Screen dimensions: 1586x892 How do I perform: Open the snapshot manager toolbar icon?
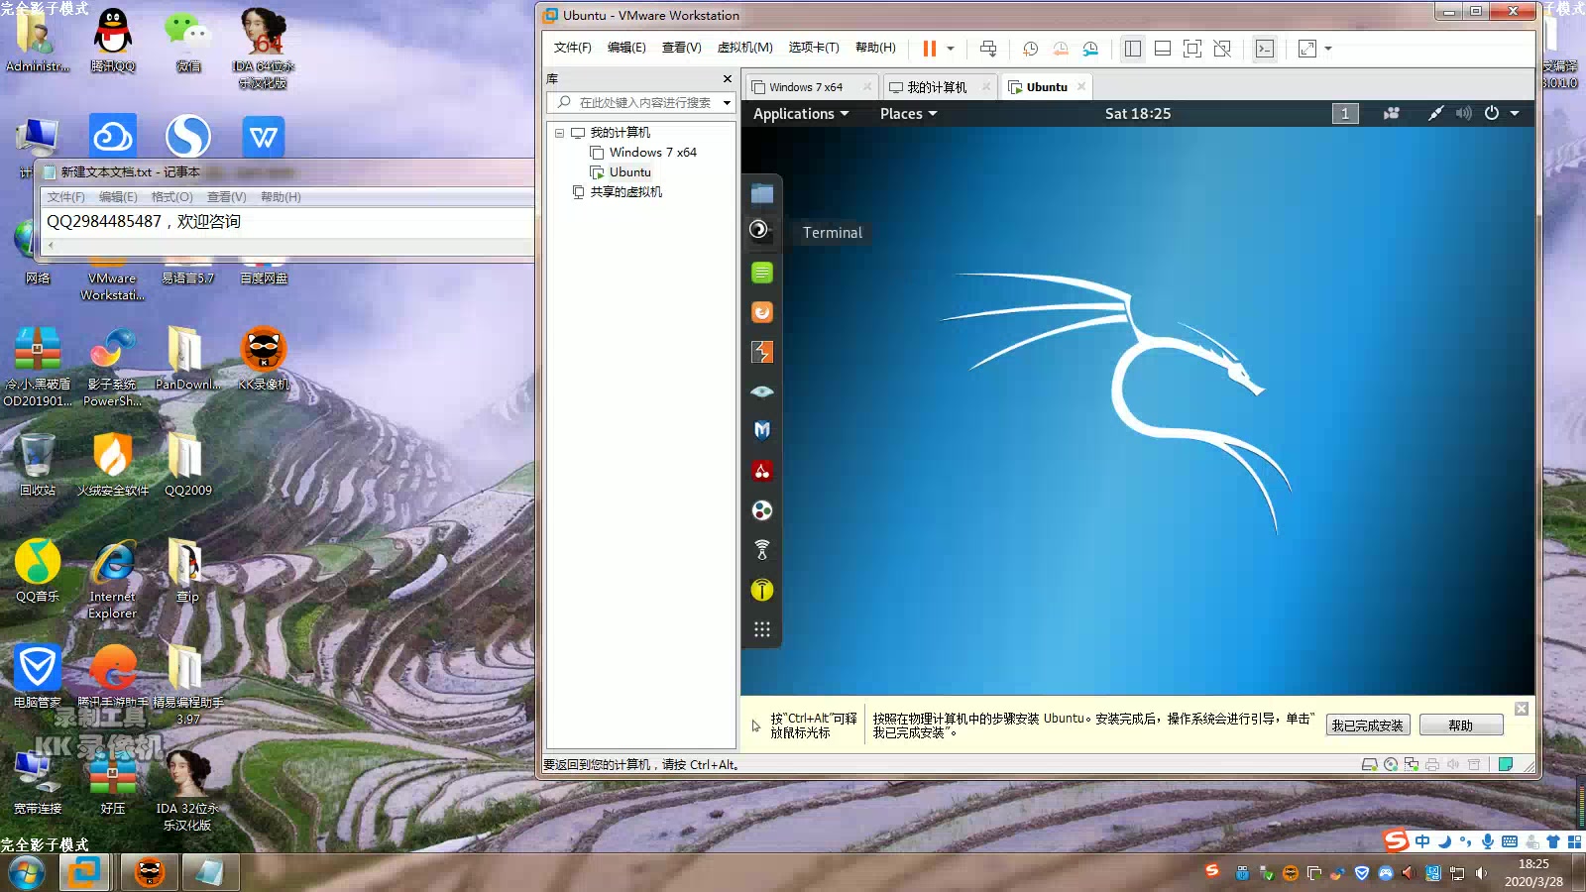pos(1091,48)
